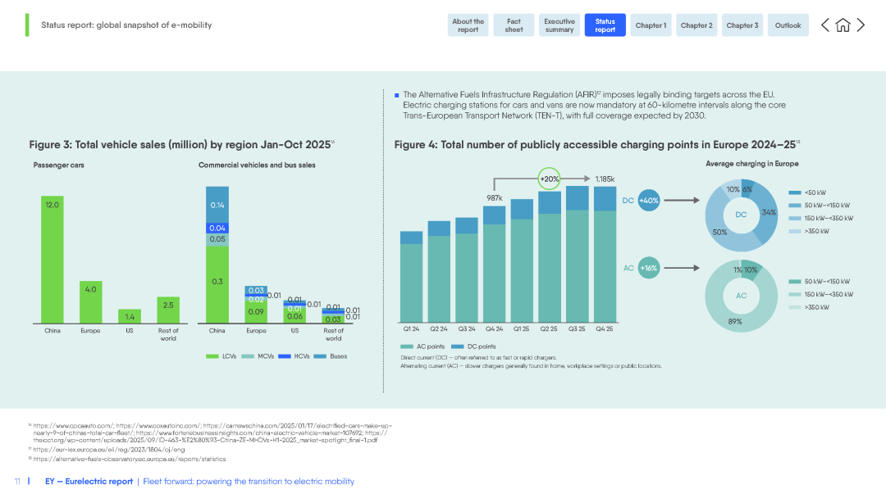The height and width of the screenshot is (498, 886).
Task: Click the LCVs legend color swatch
Action: (x=212, y=356)
